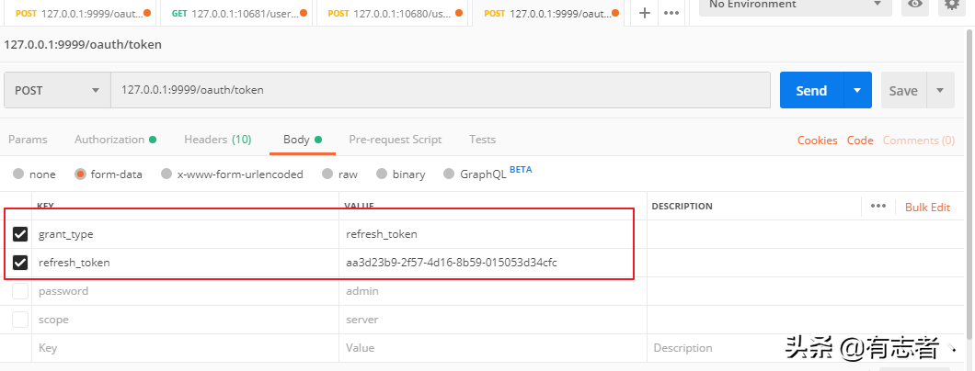
Task: Click the Bulk Edit link
Action: point(927,208)
